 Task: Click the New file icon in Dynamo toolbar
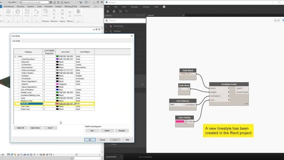[108, 11]
